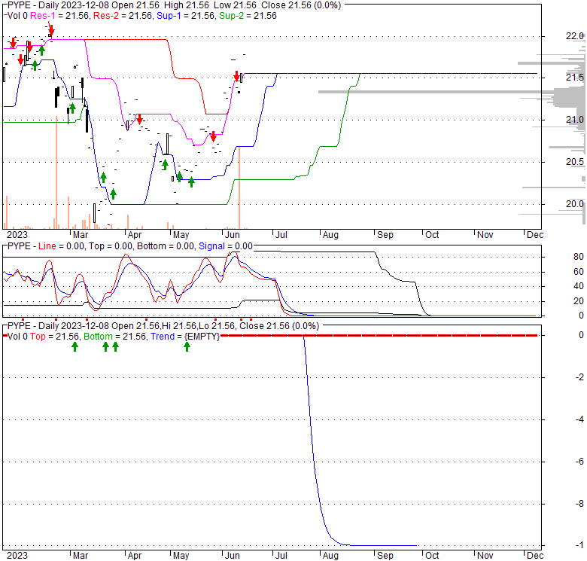Screen dimensions: 587x561
Task: Click the red down arrow at February's price peak
Action: 51,31
